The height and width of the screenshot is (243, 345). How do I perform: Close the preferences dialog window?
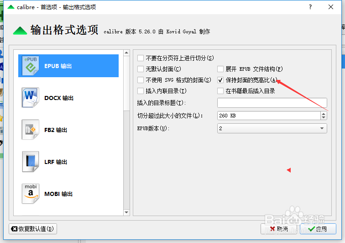point(331,7)
